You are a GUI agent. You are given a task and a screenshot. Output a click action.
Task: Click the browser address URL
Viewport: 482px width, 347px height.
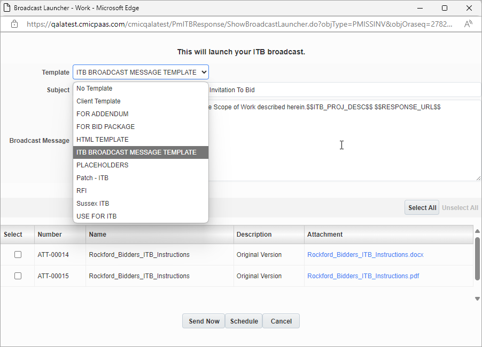click(x=239, y=24)
